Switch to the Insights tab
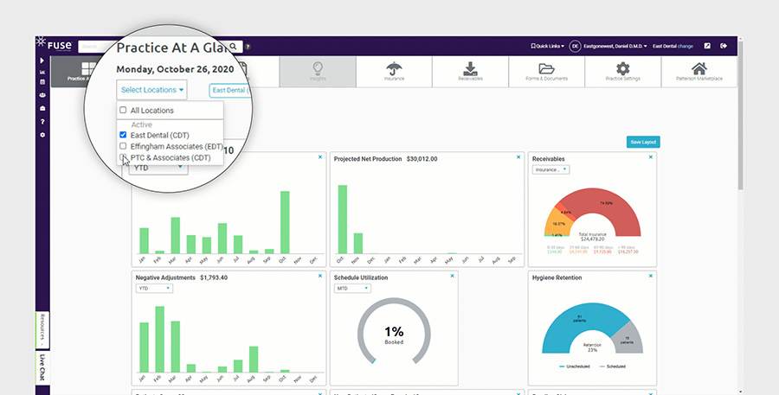Image resolution: width=779 pixels, height=395 pixels. click(x=318, y=72)
